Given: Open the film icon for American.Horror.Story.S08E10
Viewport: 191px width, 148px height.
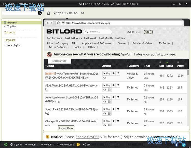Looking at the screenshot, I should click(x=109, y=102).
